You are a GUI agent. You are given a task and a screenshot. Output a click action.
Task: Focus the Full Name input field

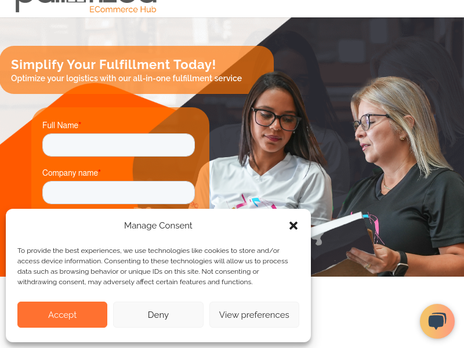coord(118,145)
